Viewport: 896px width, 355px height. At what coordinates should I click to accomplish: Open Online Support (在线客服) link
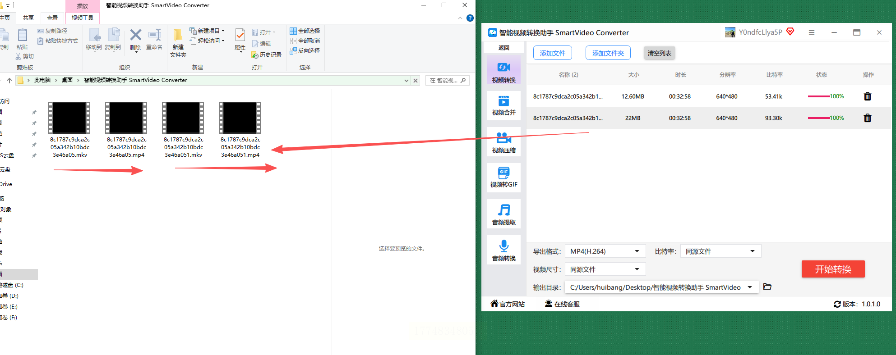pos(562,304)
